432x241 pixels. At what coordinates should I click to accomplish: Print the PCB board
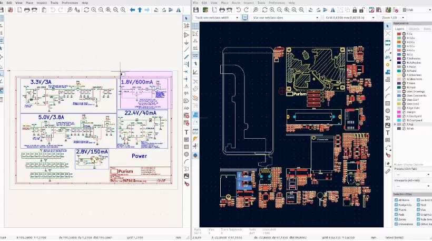(x=222, y=10)
